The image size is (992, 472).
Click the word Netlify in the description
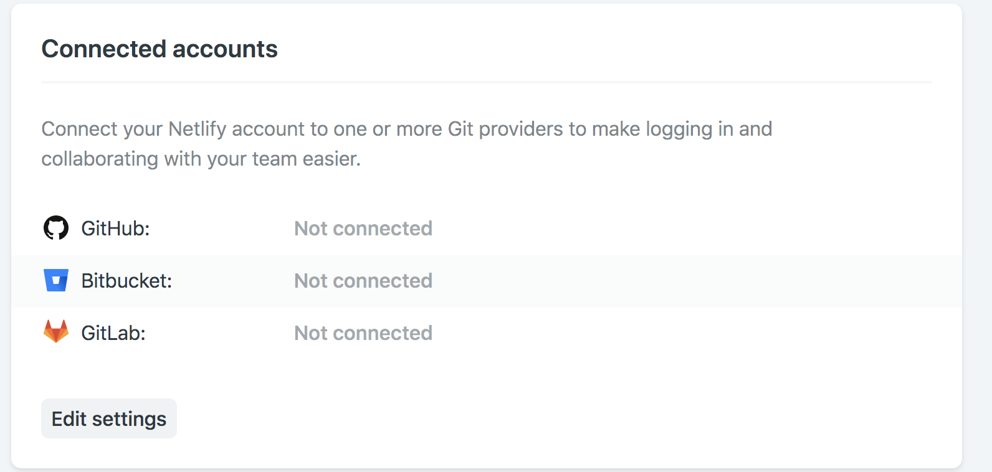point(196,129)
